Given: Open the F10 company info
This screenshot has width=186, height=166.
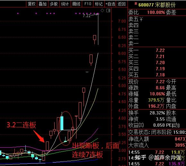Looking at the screenshot, I should click(88, 4).
